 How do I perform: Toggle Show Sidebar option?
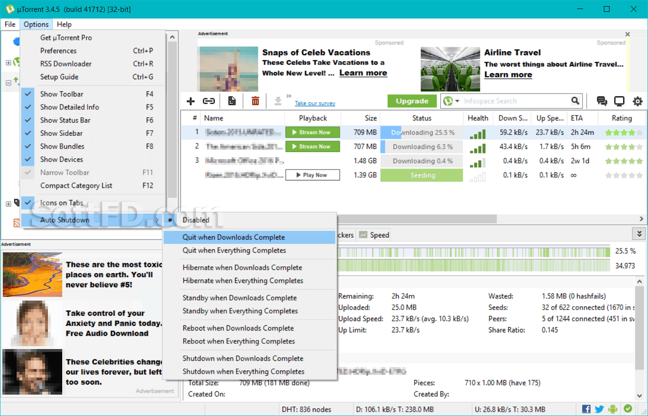coord(93,133)
